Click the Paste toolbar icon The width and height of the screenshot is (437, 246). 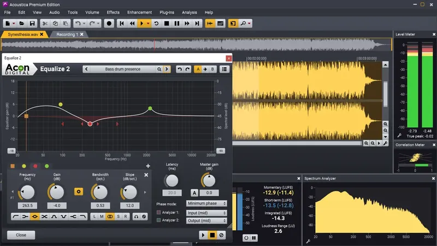(x=66, y=24)
